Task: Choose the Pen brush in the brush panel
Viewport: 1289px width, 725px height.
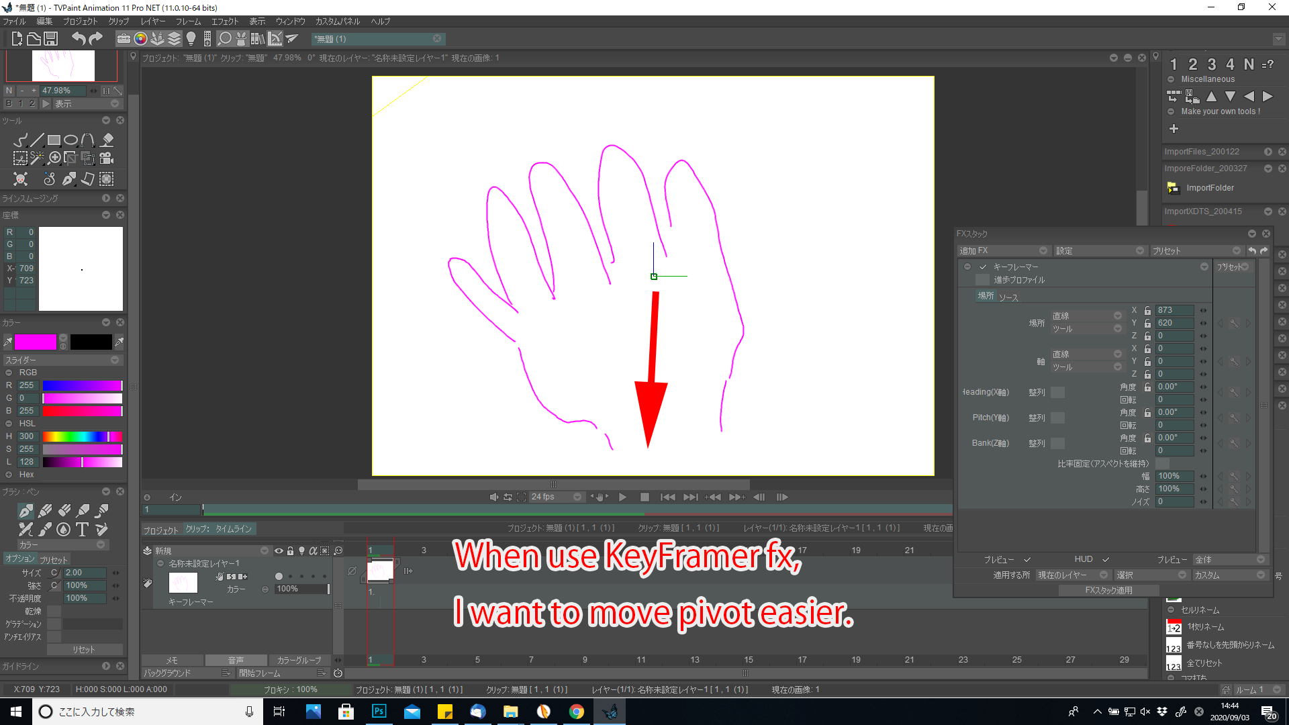Action: pyautogui.click(x=26, y=511)
